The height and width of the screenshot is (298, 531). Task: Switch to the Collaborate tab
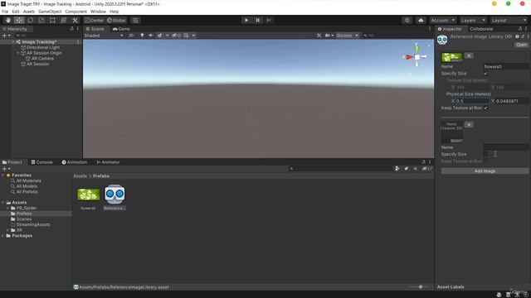[481, 29]
